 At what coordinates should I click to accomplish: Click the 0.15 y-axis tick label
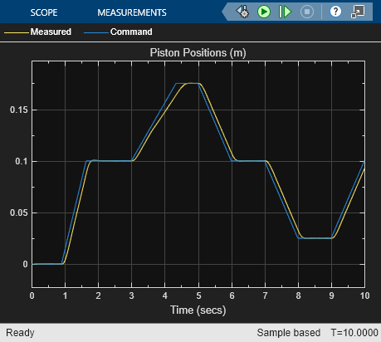(x=19, y=110)
